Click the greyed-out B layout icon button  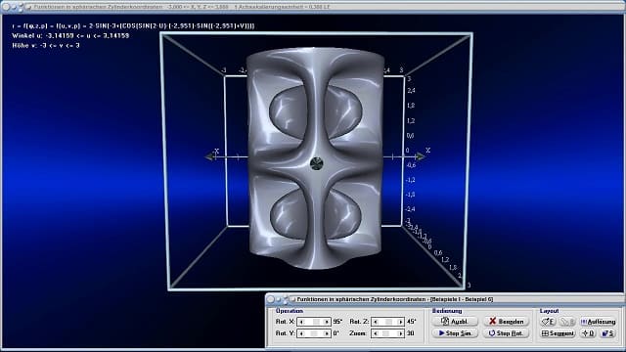[x=567, y=322]
